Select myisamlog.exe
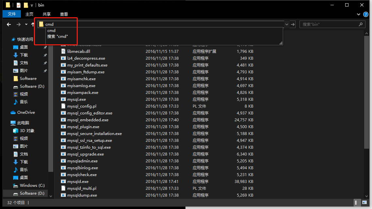 point(81,85)
